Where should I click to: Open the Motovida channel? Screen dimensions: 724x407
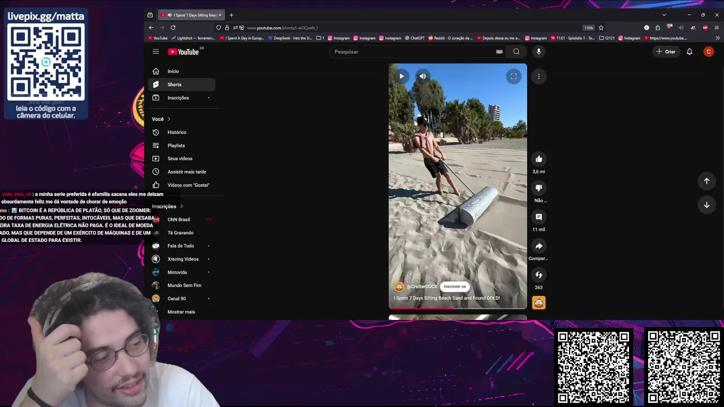pyautogui.click(x=182, y=272)
